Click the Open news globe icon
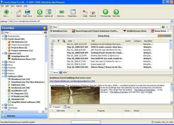The image size is (174, 125). point(27,12)
